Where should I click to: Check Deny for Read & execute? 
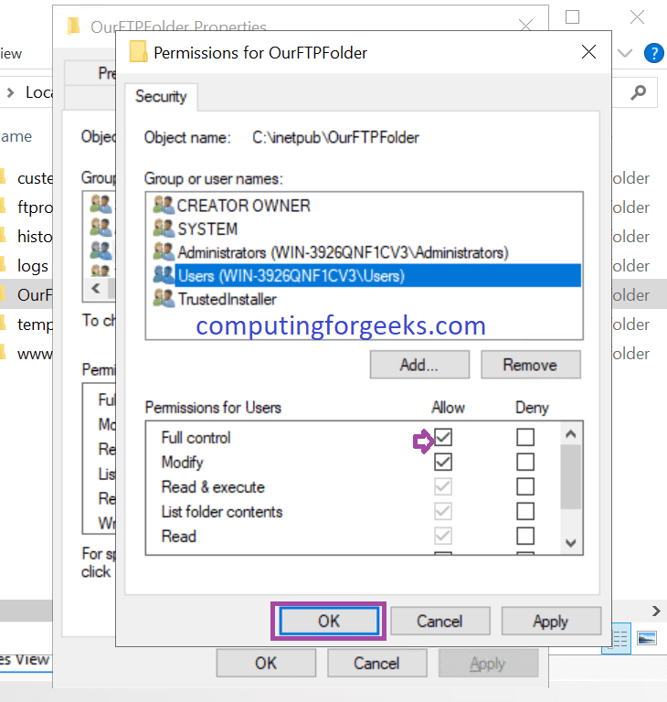525,486
